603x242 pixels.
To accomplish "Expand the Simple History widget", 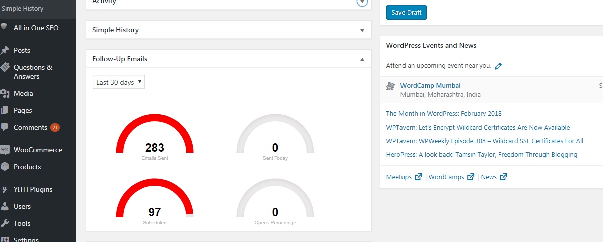I will point(362,30).
